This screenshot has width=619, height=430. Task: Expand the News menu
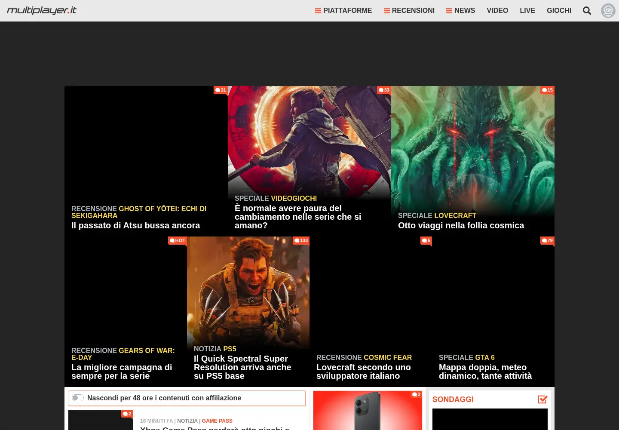tap(460, 11)
